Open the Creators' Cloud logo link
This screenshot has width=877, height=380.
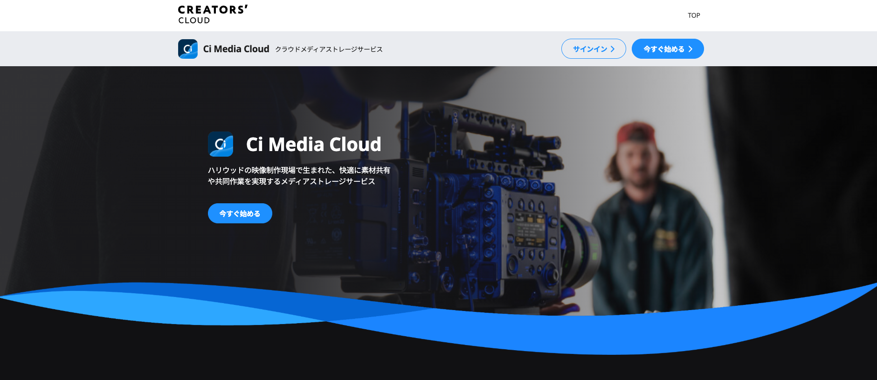(213, 15)
